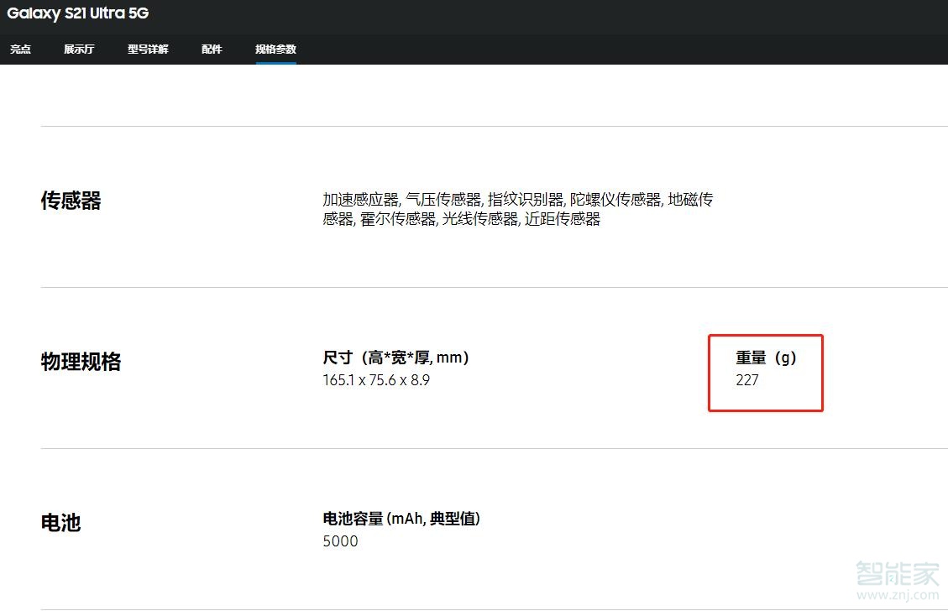This screenshot has width=948, height=611.
Task: Go to the 型号详解 tab
Action: (x=148, y=49)
